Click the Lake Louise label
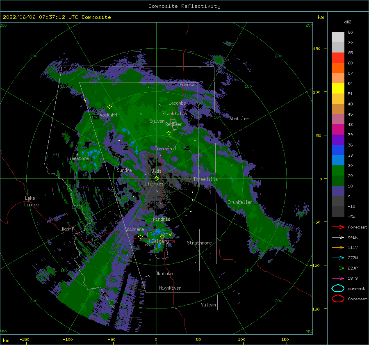 32,201
